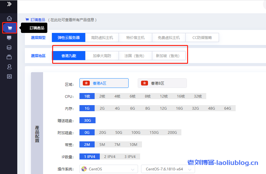Viewport: 266px width, 174px height.
Task: Expand the CentOS-7.6.1810-x64 version dropdown
Action: point(168,169)
